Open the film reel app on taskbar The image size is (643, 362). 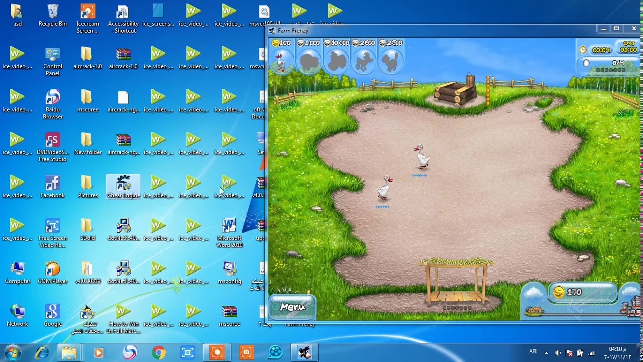(x=275, y=352)
